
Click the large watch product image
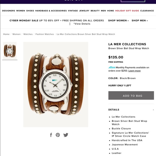(56, 84)
